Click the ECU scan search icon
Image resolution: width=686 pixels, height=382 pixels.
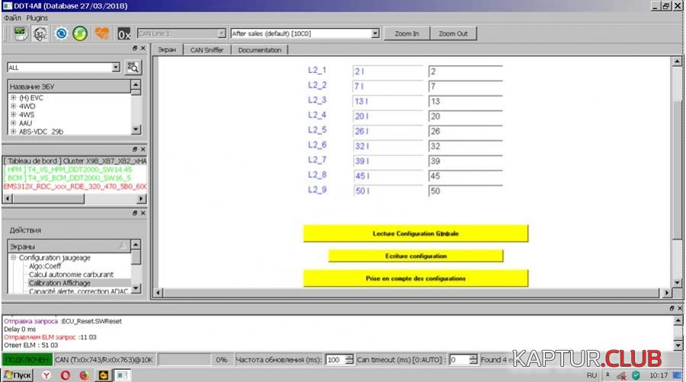point(133,67)
